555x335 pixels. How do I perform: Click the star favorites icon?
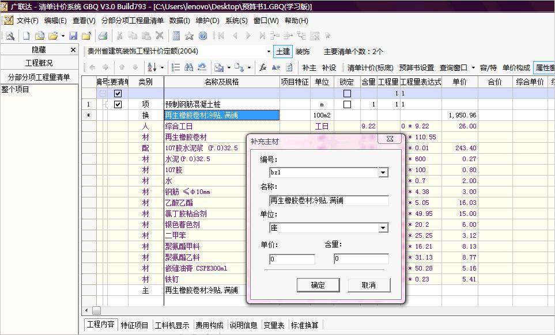[x=190, y=36]
